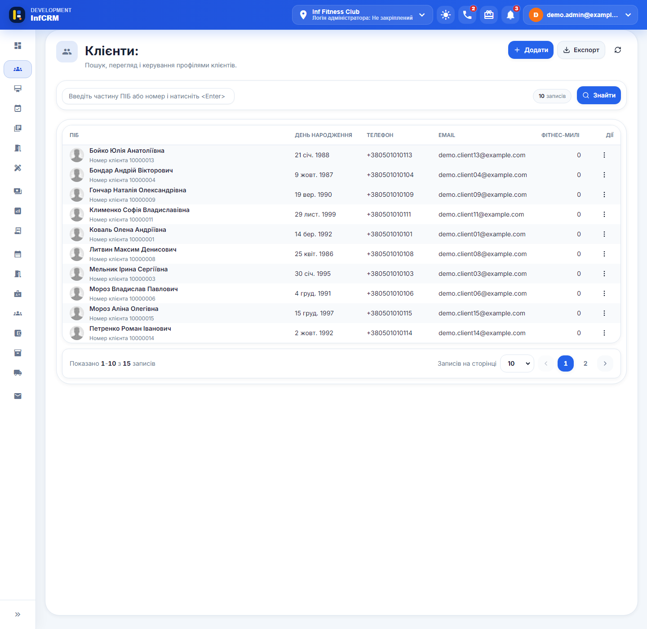Open actions menu for Коваль Олена Андріївна
This screenshot has width=647, height=629.
pos(604,234)
